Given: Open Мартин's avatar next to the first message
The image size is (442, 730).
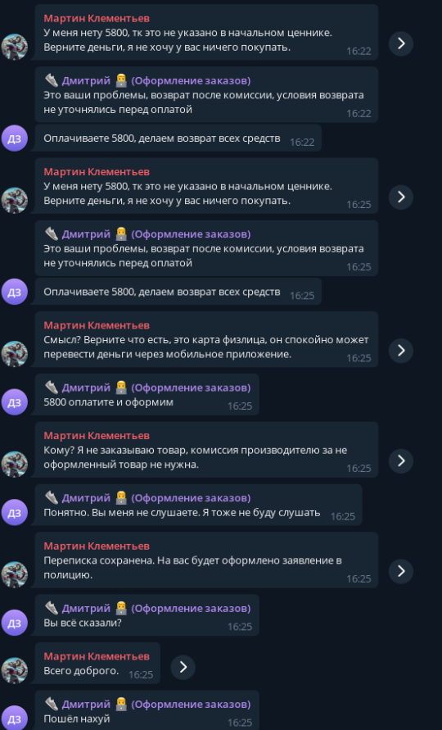Looking at the screenshot, I should click(x=15, y=47).
